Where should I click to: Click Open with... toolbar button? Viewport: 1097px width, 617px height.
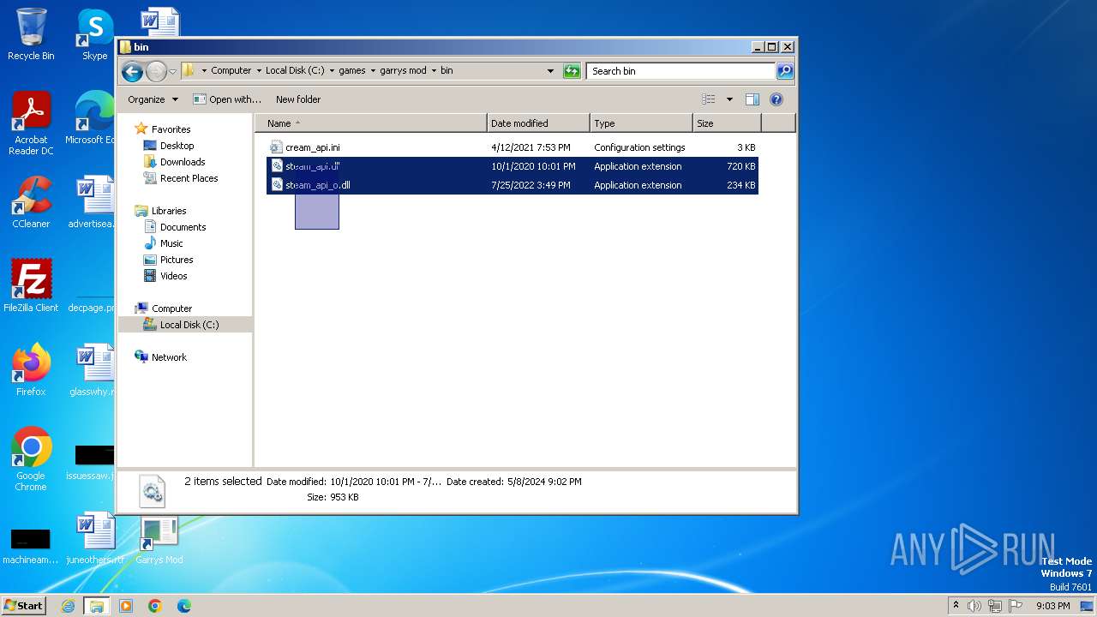click(x=227, y=99)
